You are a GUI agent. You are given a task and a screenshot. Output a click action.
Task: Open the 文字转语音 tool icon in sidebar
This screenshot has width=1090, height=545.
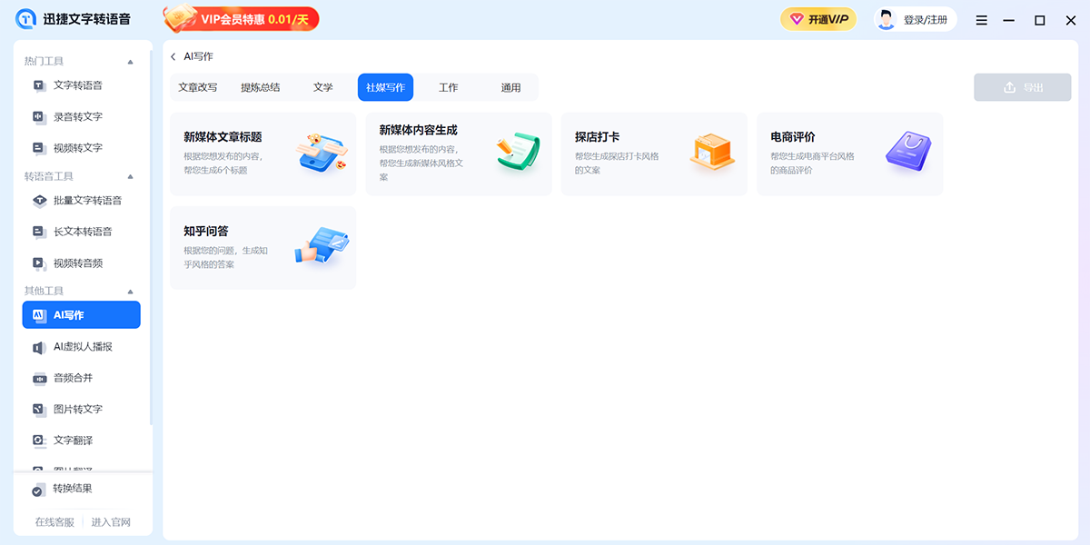[x=39, y=85]
